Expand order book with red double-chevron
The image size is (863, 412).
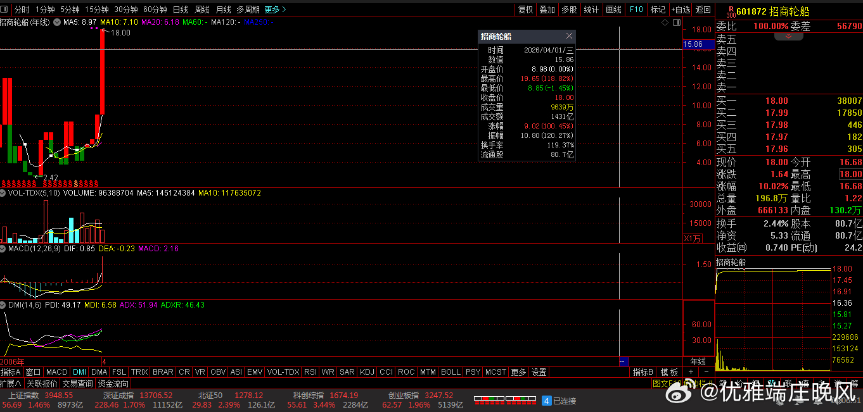789,36
